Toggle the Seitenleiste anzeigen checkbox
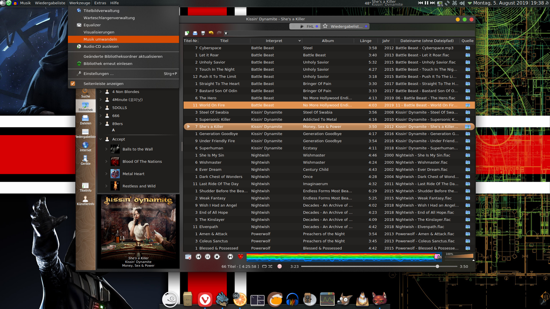This screenshot has height=309, width=550. point(73,84)
